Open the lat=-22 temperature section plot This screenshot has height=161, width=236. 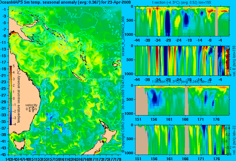click(182, 100)
